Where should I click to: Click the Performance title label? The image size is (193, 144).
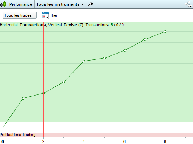[21, 4]
